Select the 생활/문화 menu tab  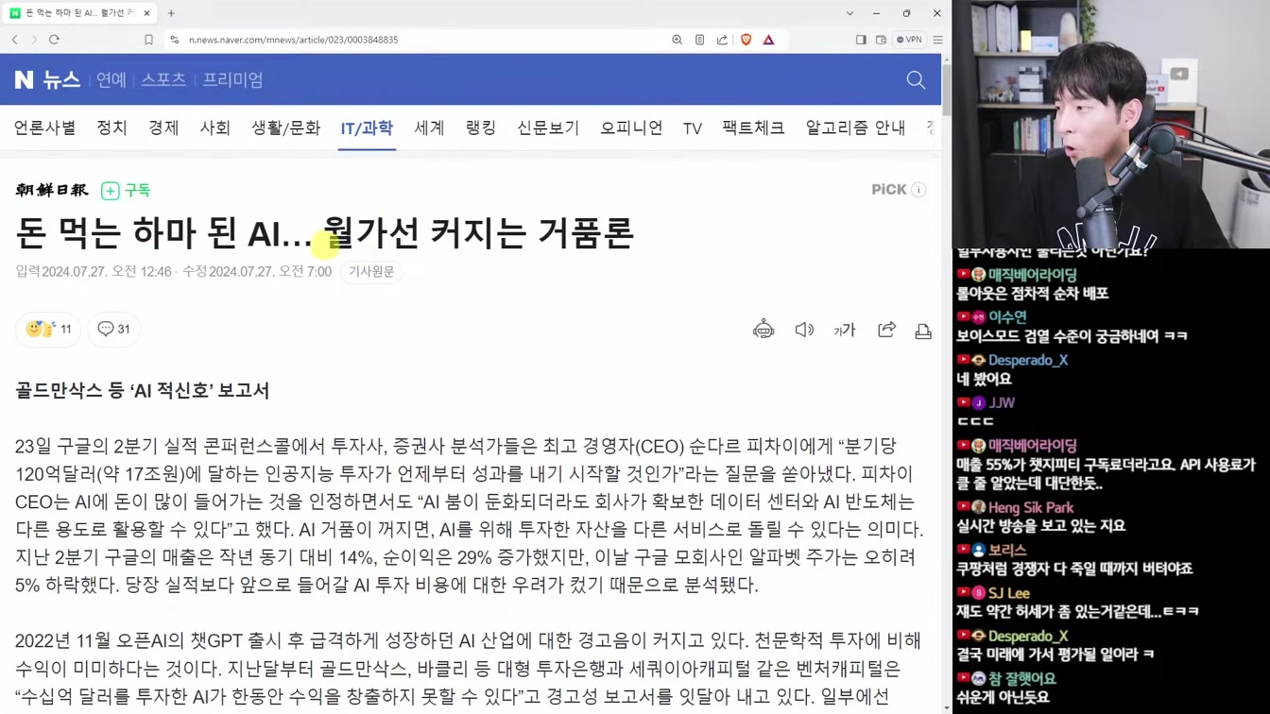[285, 127]
